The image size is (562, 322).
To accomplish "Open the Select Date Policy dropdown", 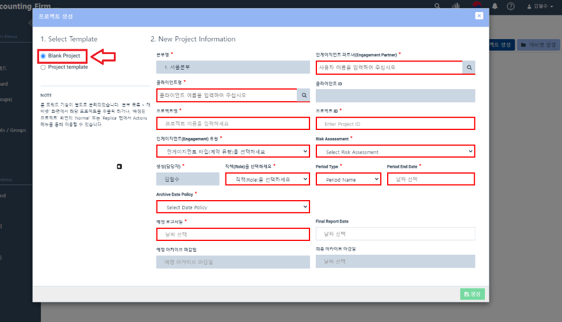I will point(233,207).
